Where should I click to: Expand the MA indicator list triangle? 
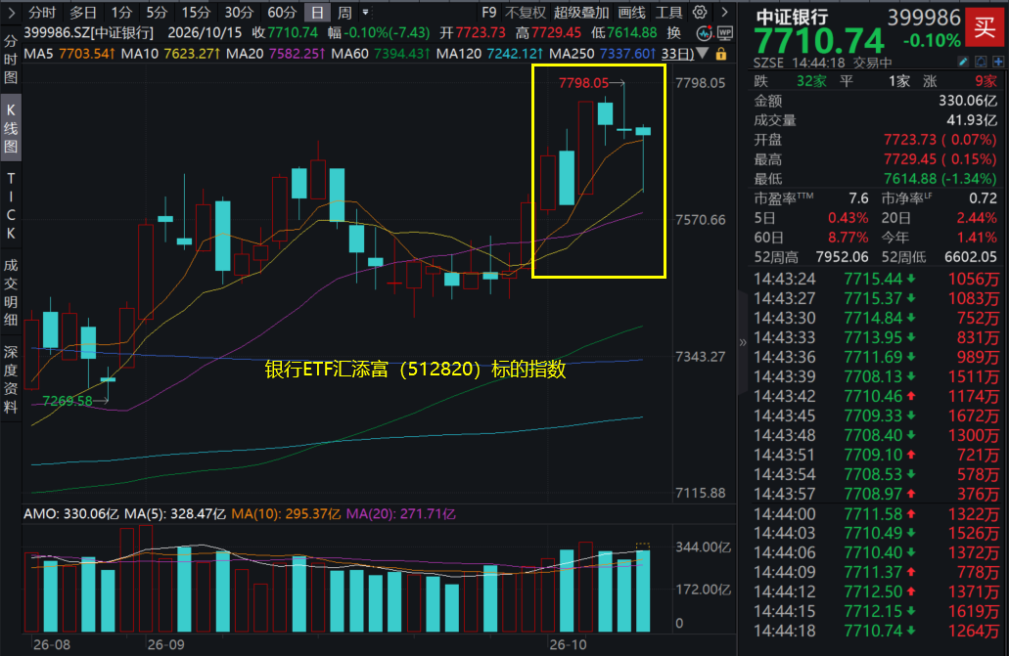[x=703, y=54]
